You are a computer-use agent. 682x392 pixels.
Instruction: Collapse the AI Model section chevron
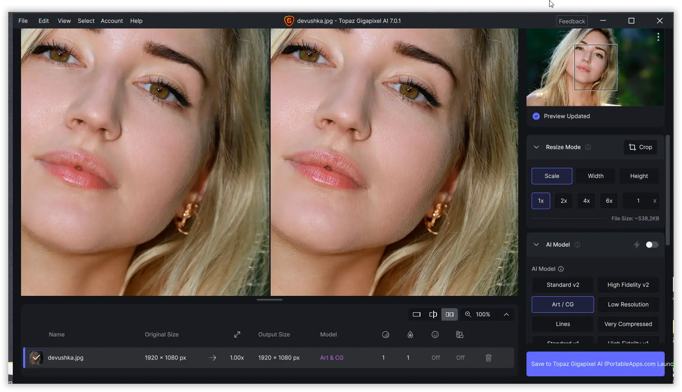coord(536,245)
